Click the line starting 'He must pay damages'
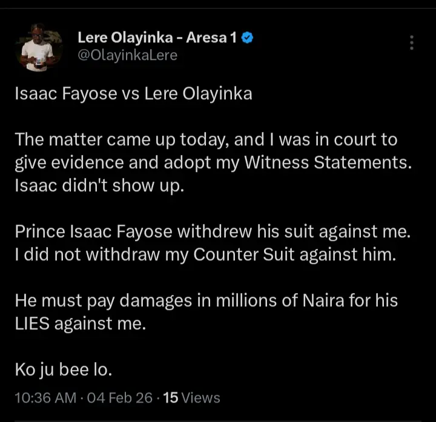 point(206,301)
